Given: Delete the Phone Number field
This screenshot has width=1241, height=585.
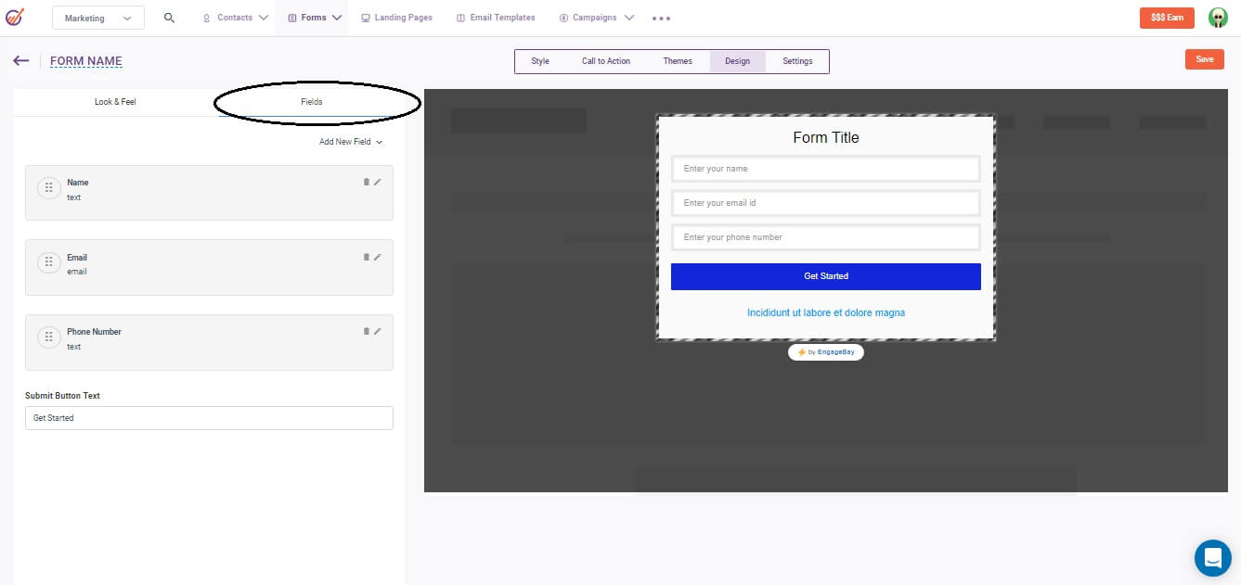Looking at the screenshot, I should pyautogui.click(x=367, y=332).
